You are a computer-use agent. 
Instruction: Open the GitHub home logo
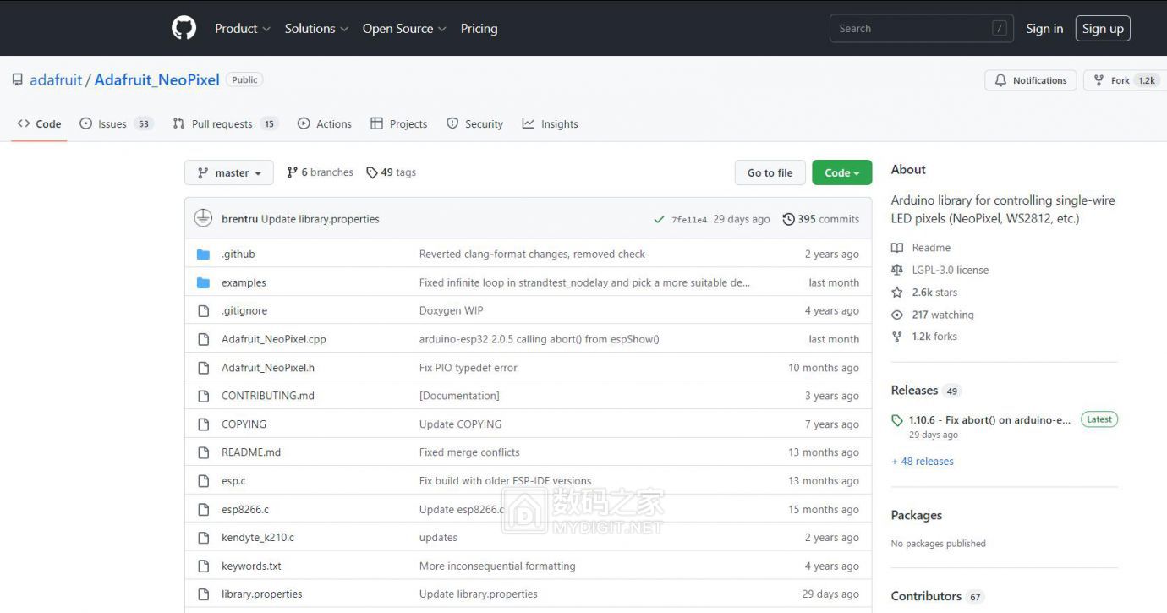[x=184, y=28]
